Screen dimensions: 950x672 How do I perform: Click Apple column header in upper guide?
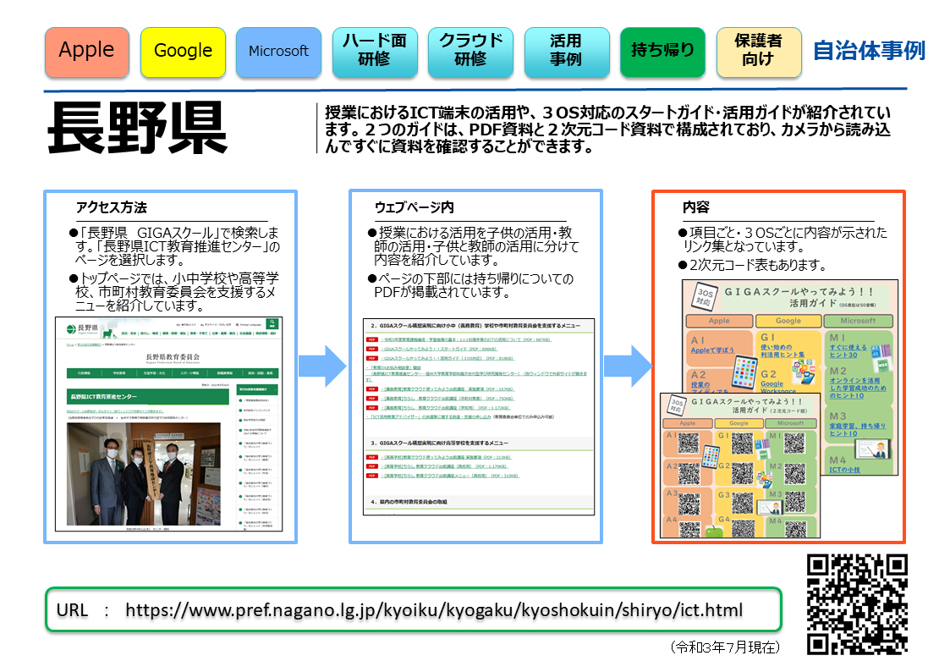(x=719, y=321)
